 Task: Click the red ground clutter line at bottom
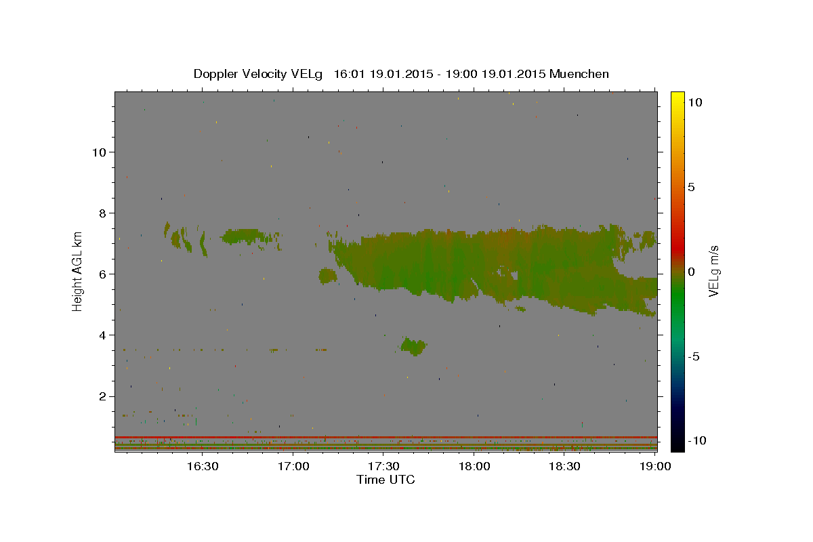pos(385,437)
